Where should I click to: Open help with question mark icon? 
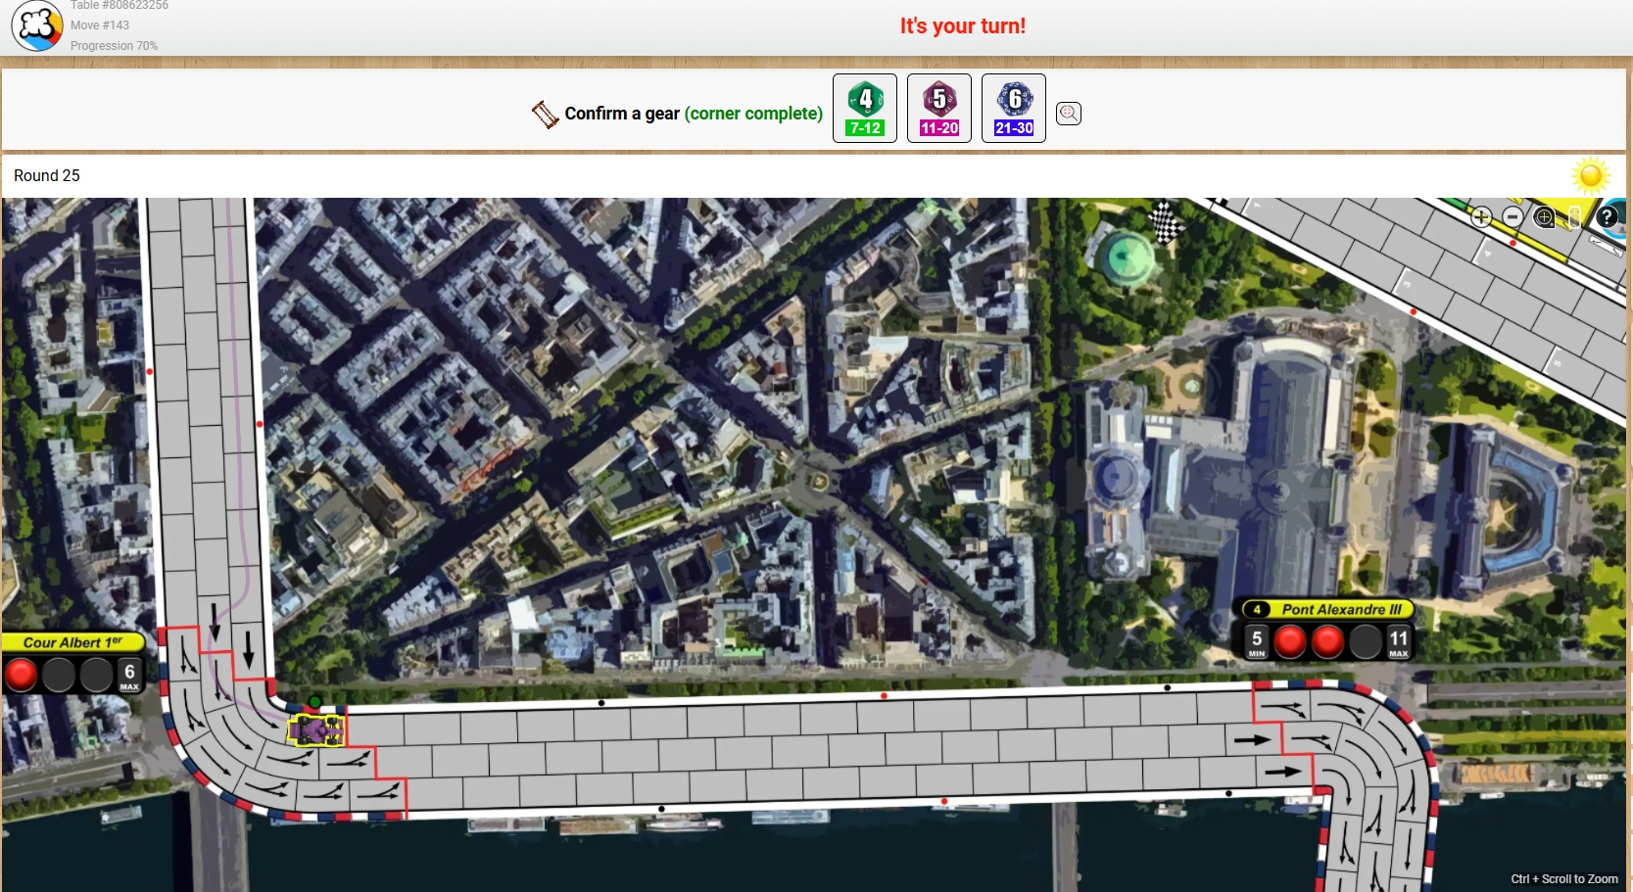coord(1607,217)
